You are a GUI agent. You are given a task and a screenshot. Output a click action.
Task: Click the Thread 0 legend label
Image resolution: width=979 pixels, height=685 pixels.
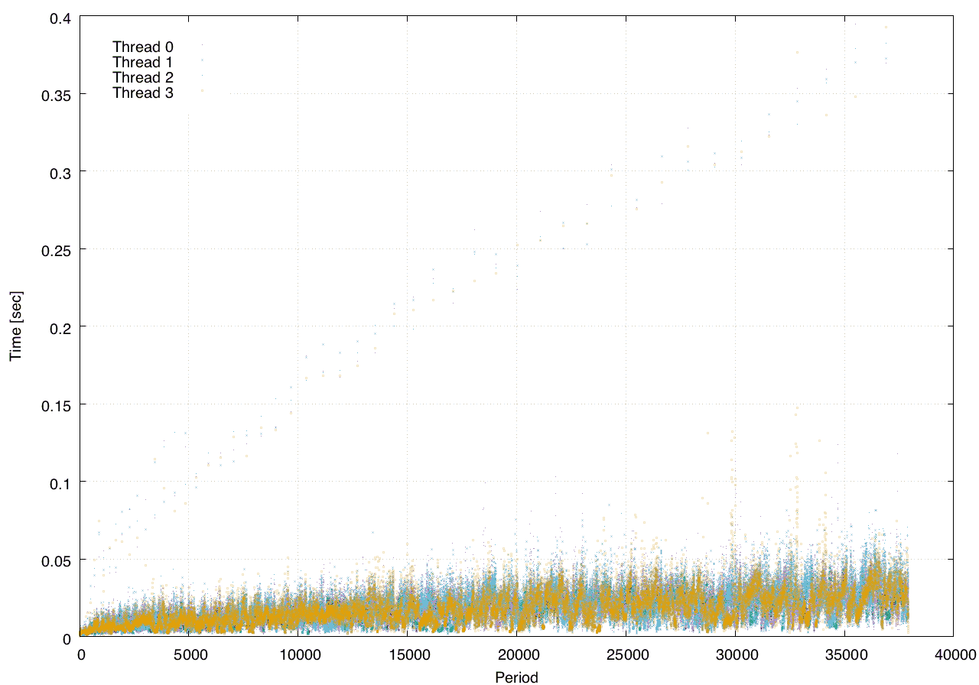[x=142, y=47]
